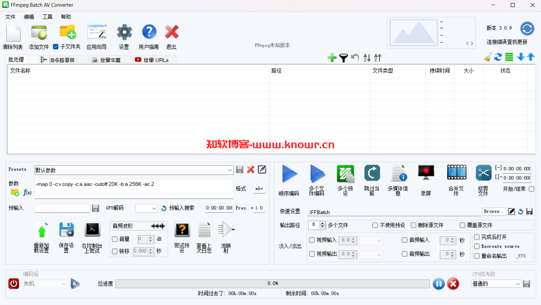Delete preset with red X beside Presets

pyautogui.click(x=250, y=170)
